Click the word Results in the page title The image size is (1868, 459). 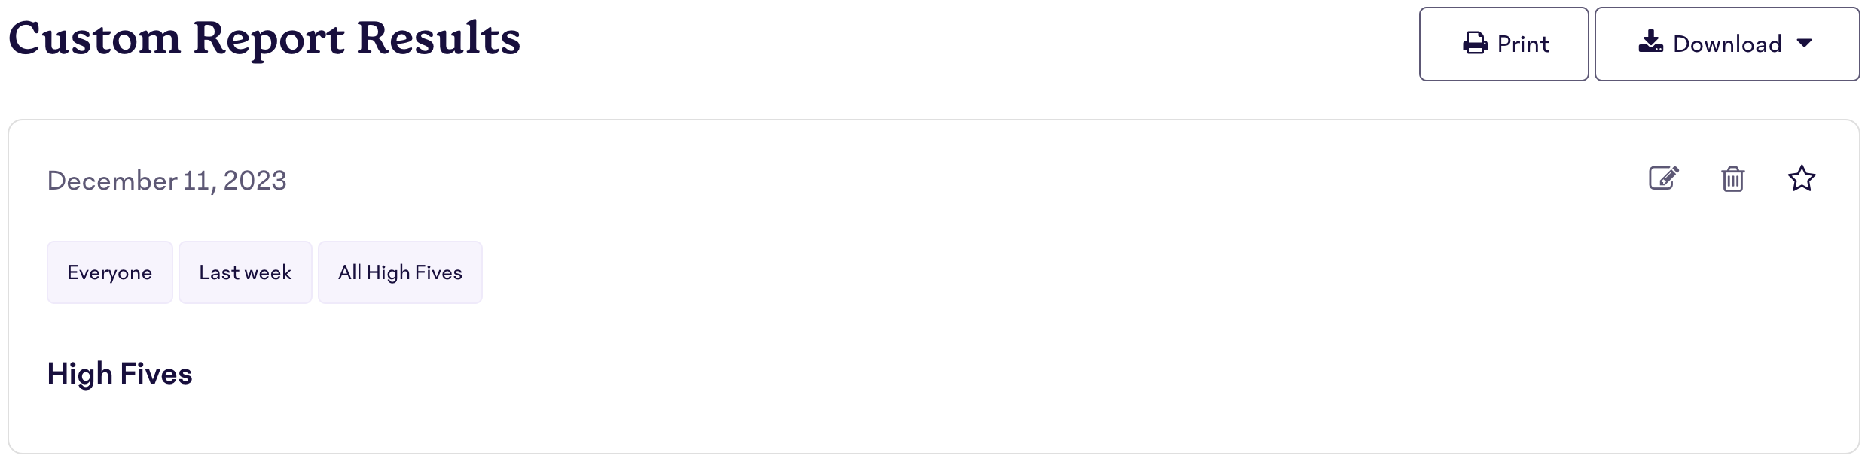[438, 38]
